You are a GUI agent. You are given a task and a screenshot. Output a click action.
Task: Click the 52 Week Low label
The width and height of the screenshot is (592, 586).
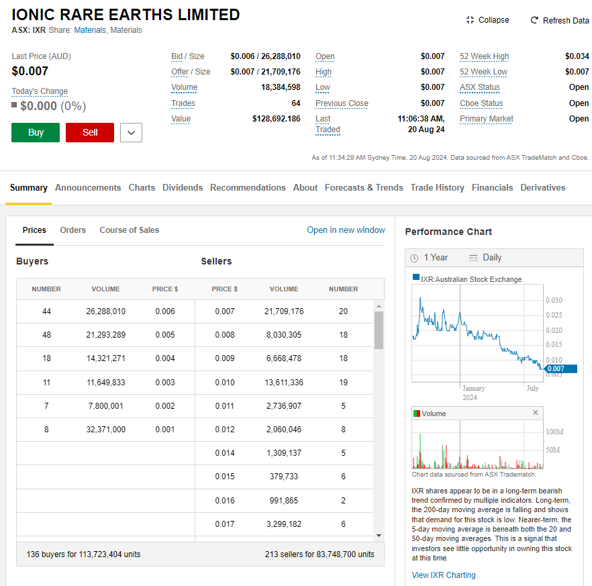[x=484, y=72]
